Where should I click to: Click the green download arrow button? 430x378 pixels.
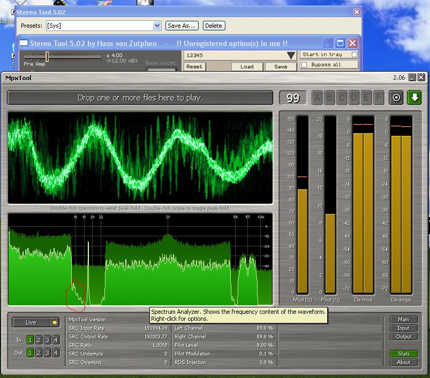click(x=414, y=98)
